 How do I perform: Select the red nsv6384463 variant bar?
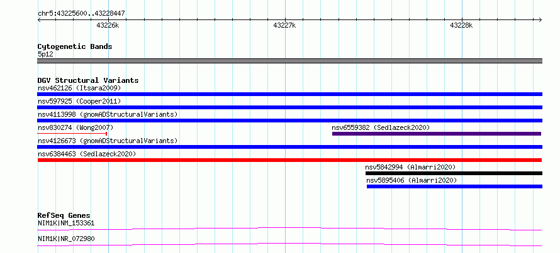pyautogui.click(x=289, y=160)
